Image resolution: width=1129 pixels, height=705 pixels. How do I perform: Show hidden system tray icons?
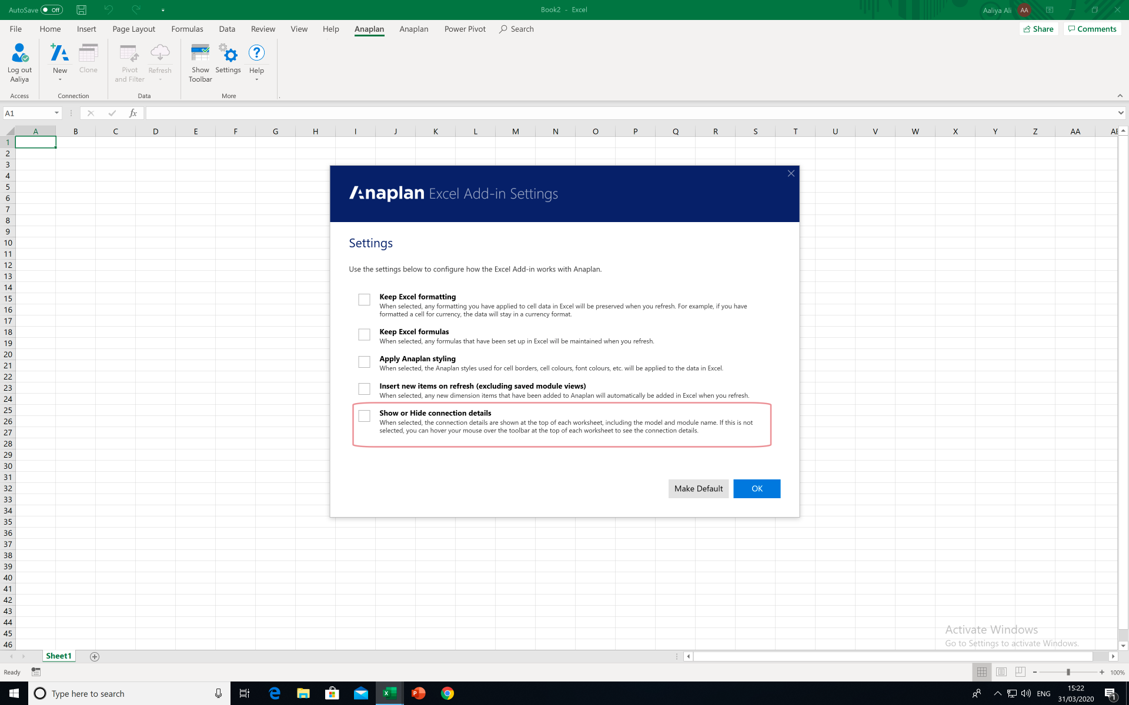point(997,693)
